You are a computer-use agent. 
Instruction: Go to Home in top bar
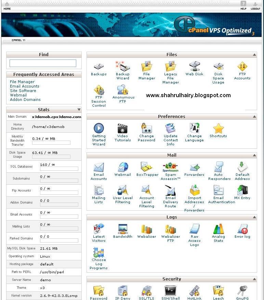click(x=7, y=6)
